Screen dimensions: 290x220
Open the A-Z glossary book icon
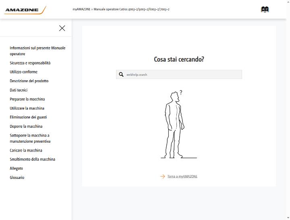pyautogui.click(x=265, y=9)
